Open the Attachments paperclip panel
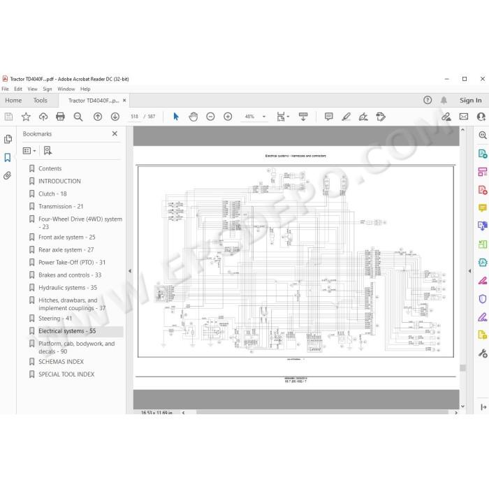Viewport: 489px width, 489px height. click(x=8, y=175)
